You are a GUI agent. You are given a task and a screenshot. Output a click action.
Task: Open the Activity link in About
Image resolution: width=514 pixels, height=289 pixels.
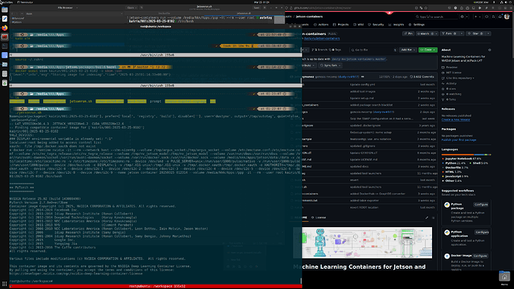(449, 83)
